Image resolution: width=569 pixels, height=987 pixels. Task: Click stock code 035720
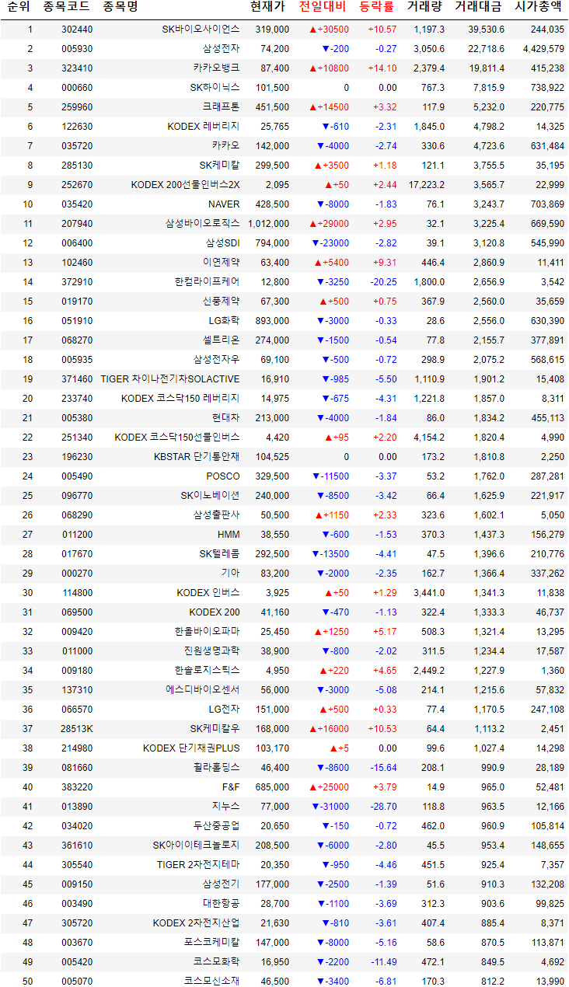pyautogui.click(x=76, y=146)
